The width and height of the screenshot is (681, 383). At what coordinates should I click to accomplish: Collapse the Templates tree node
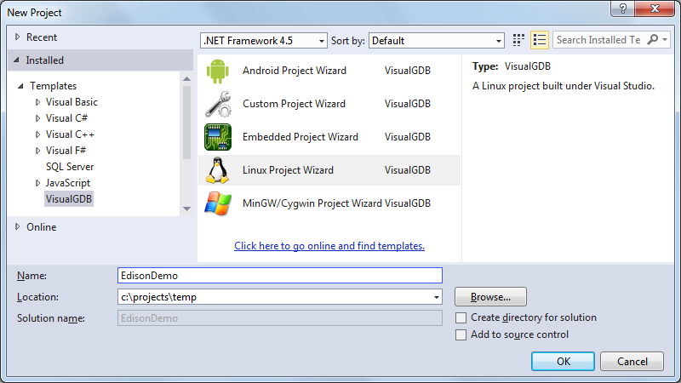[20, 86]
